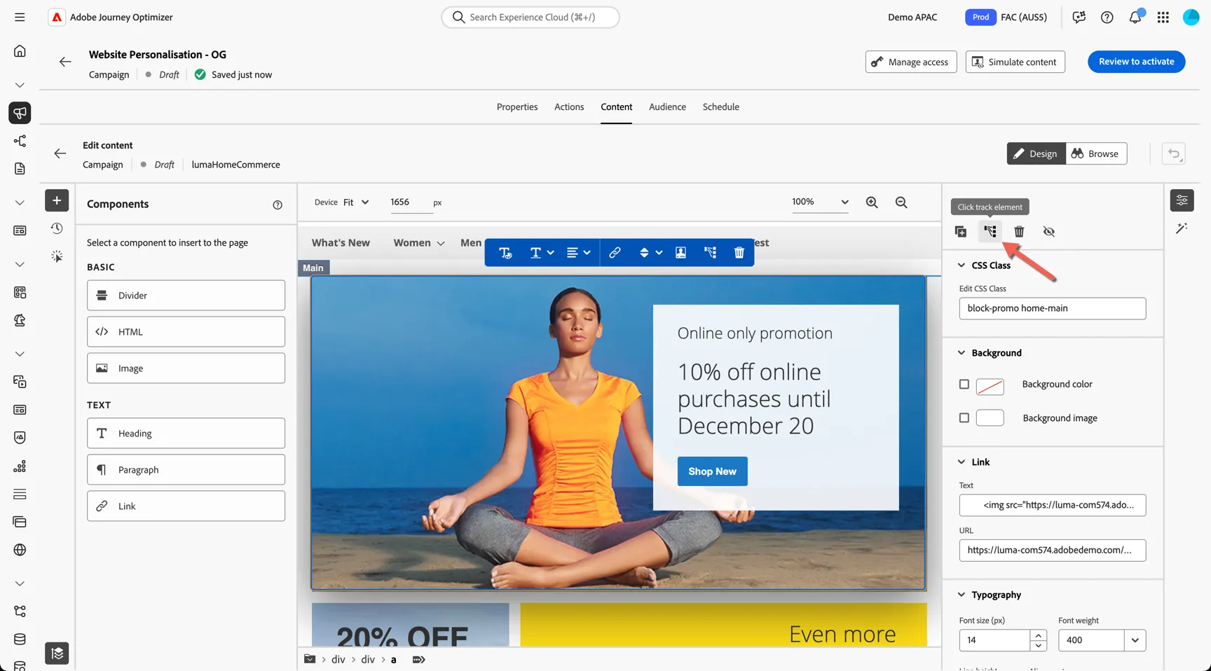The height and width of the screenshot is (671, 1211).
Task: Enable Background image checkbox
Action: click(964, 417)
